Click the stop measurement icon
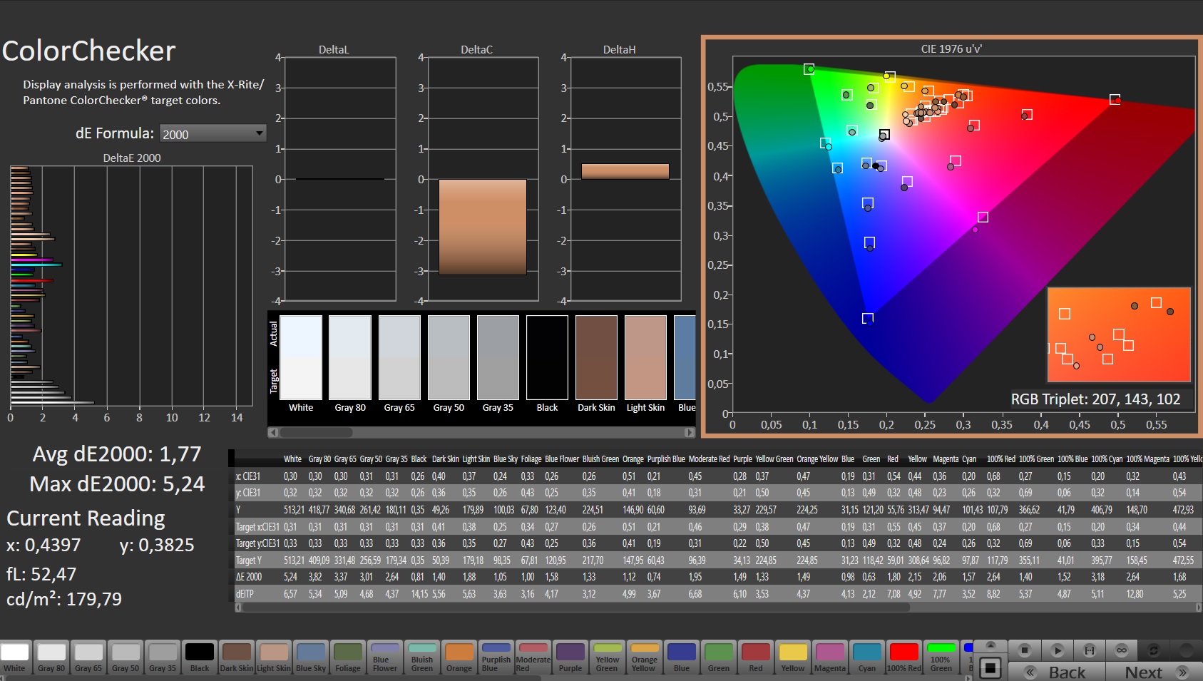 (x=1025, y=650)
